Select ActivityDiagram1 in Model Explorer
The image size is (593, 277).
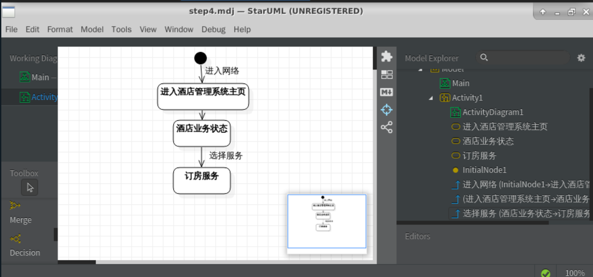[493, 112]
